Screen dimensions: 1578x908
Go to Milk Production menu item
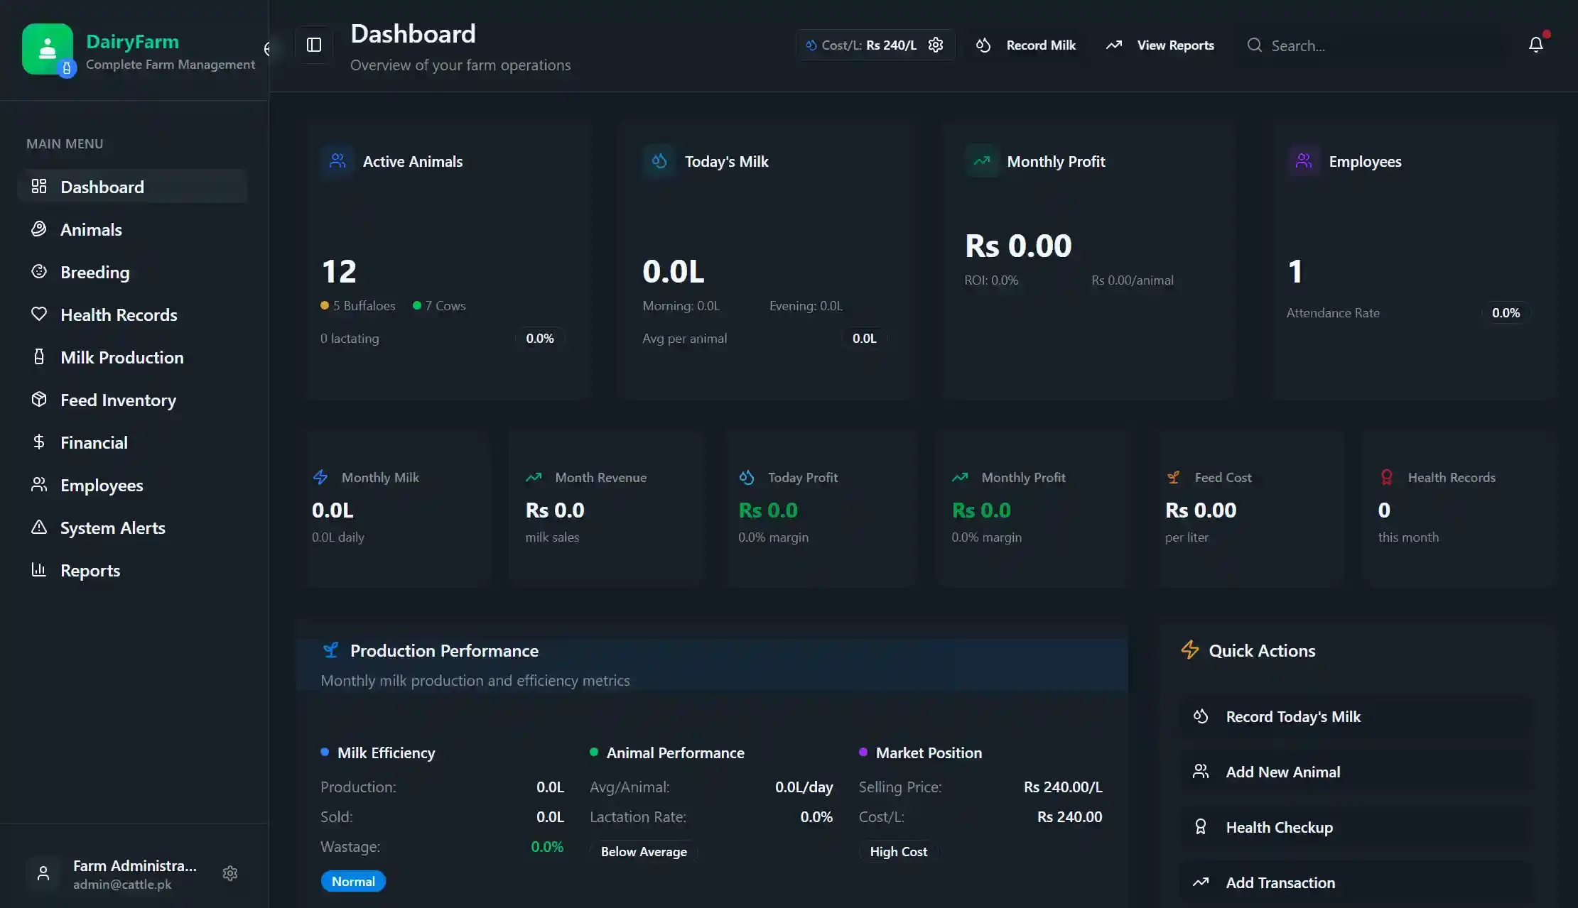[x=121, y=357]
